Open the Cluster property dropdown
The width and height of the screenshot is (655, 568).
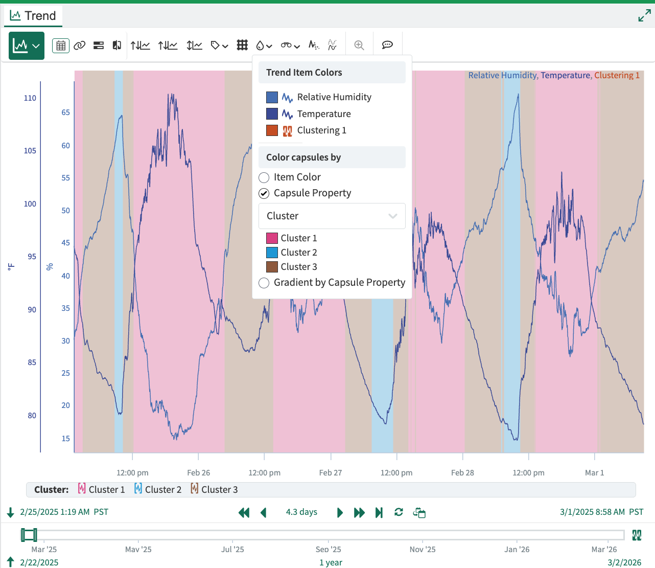(332, 216)
